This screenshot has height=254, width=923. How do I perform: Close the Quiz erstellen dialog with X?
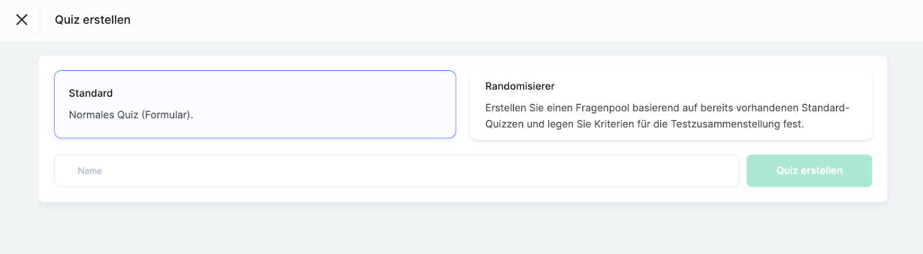[22, 20]
